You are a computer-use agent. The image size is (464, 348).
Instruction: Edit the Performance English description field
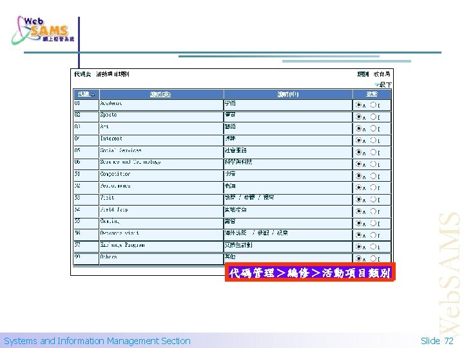(161, 188)
